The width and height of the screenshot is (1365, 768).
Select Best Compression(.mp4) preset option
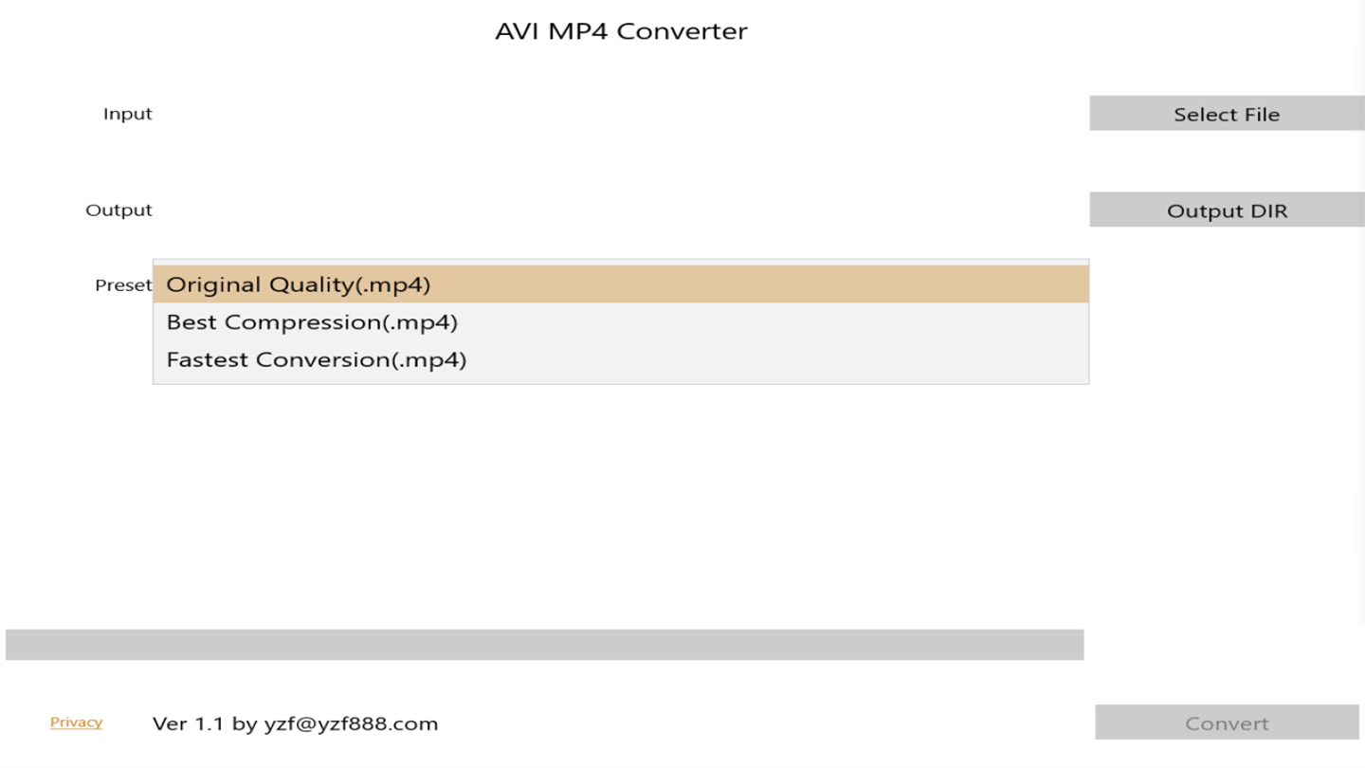coord(312,322)
